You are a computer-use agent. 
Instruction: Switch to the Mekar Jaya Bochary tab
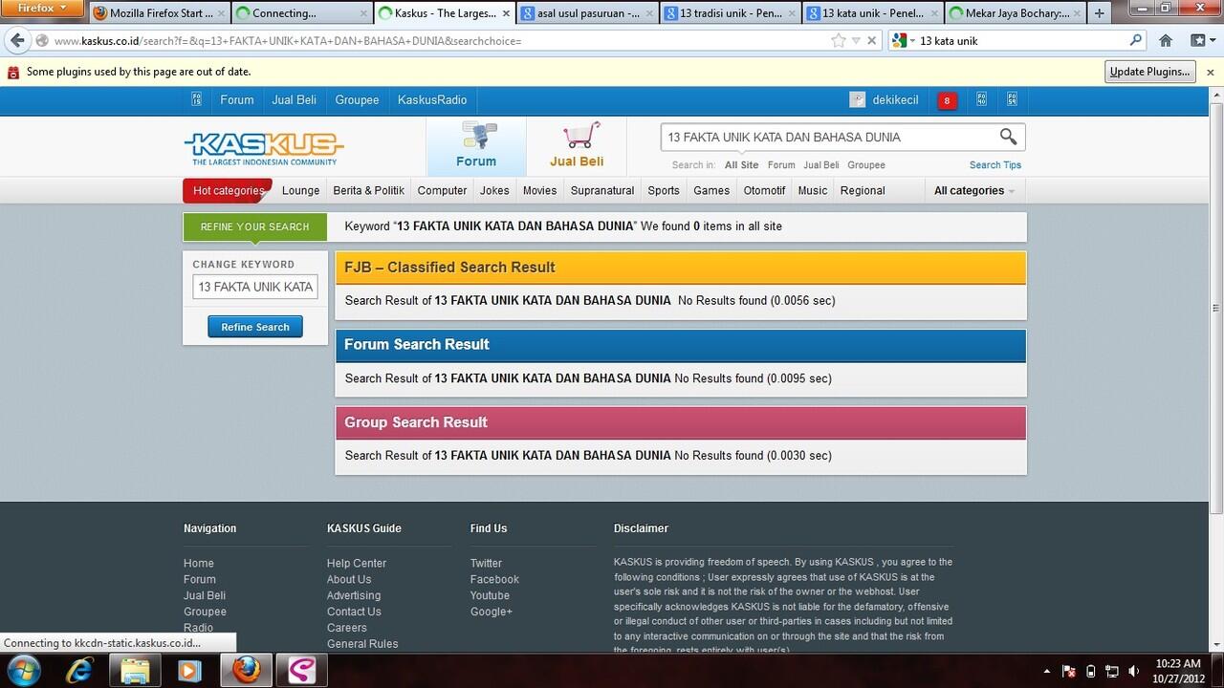1015,13
